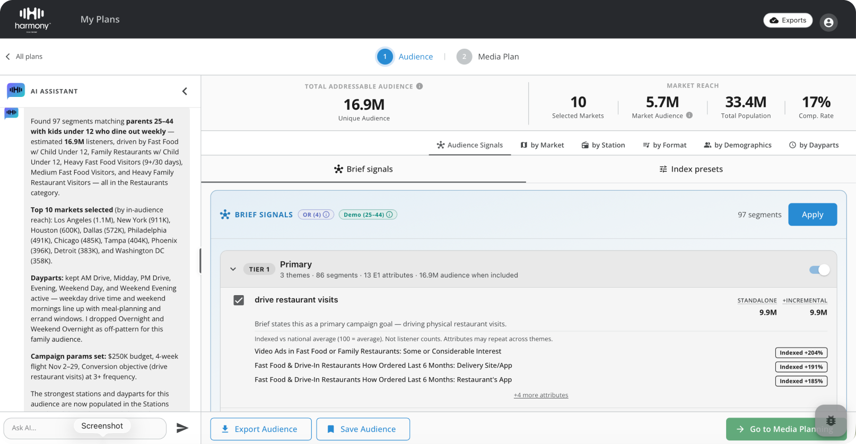This screenshot has width=856, height=444.
Task: Open the Audience Signals tab
Action: click(470, 145)
